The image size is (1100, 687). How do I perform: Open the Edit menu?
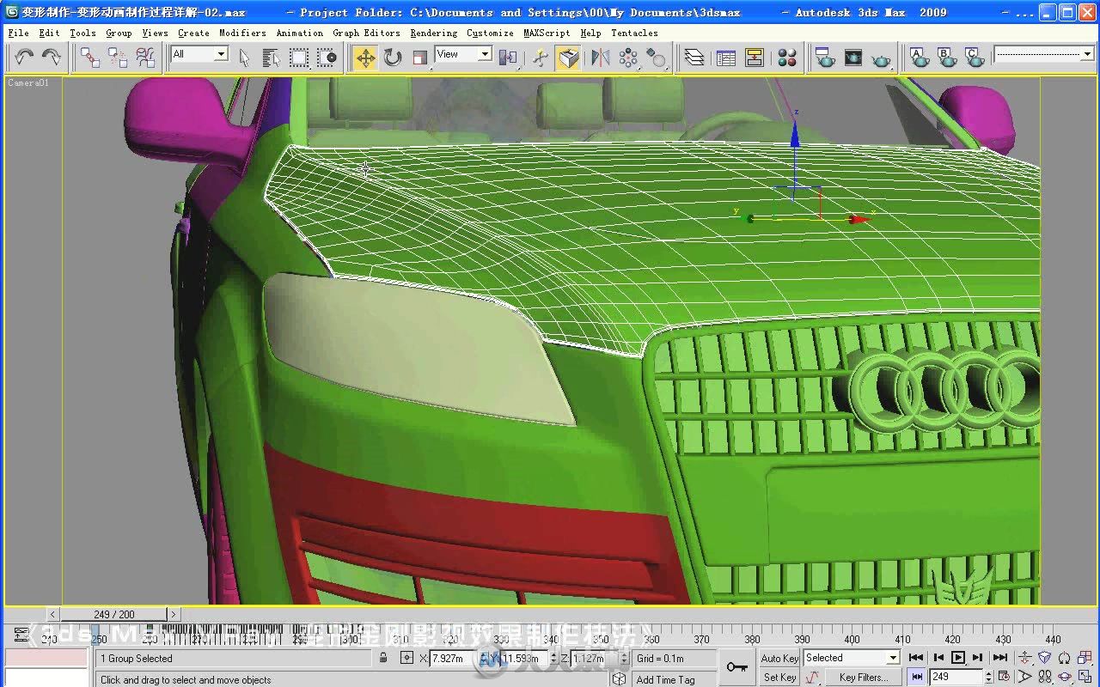[x=49, y=33]
